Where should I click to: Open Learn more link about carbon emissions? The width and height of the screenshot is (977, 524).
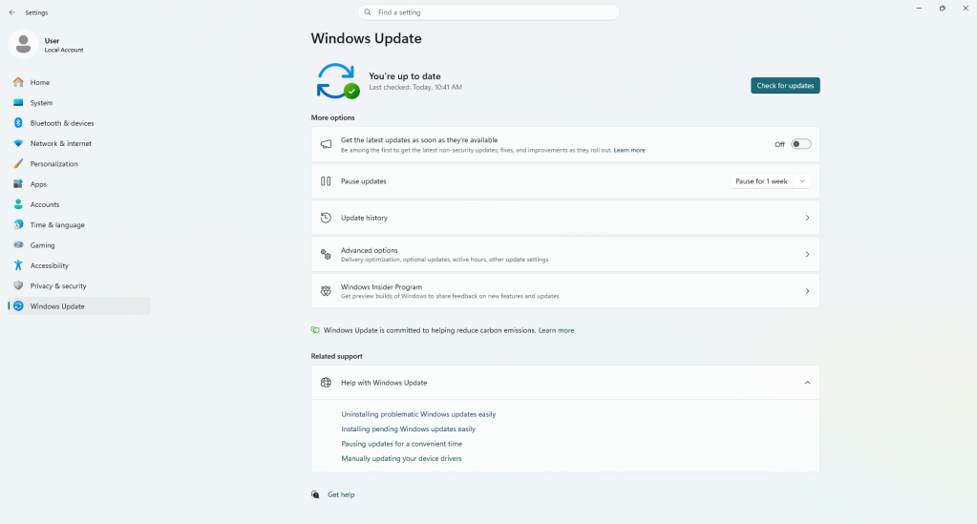[557, 330]
